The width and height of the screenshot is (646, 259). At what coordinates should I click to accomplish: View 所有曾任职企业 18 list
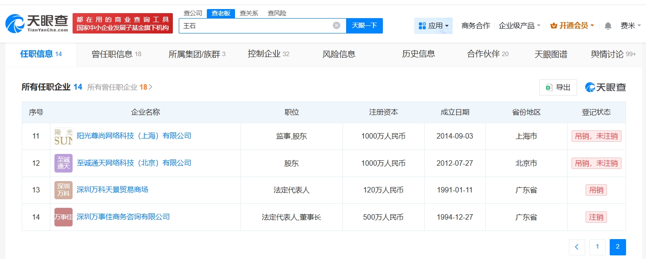coord(119,87)
